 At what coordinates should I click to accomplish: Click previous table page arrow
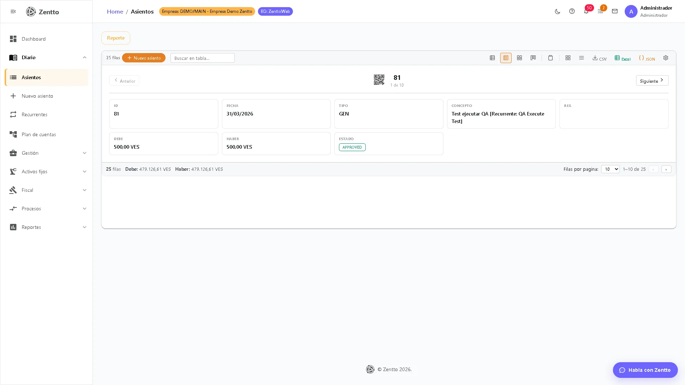pos(653,169)
